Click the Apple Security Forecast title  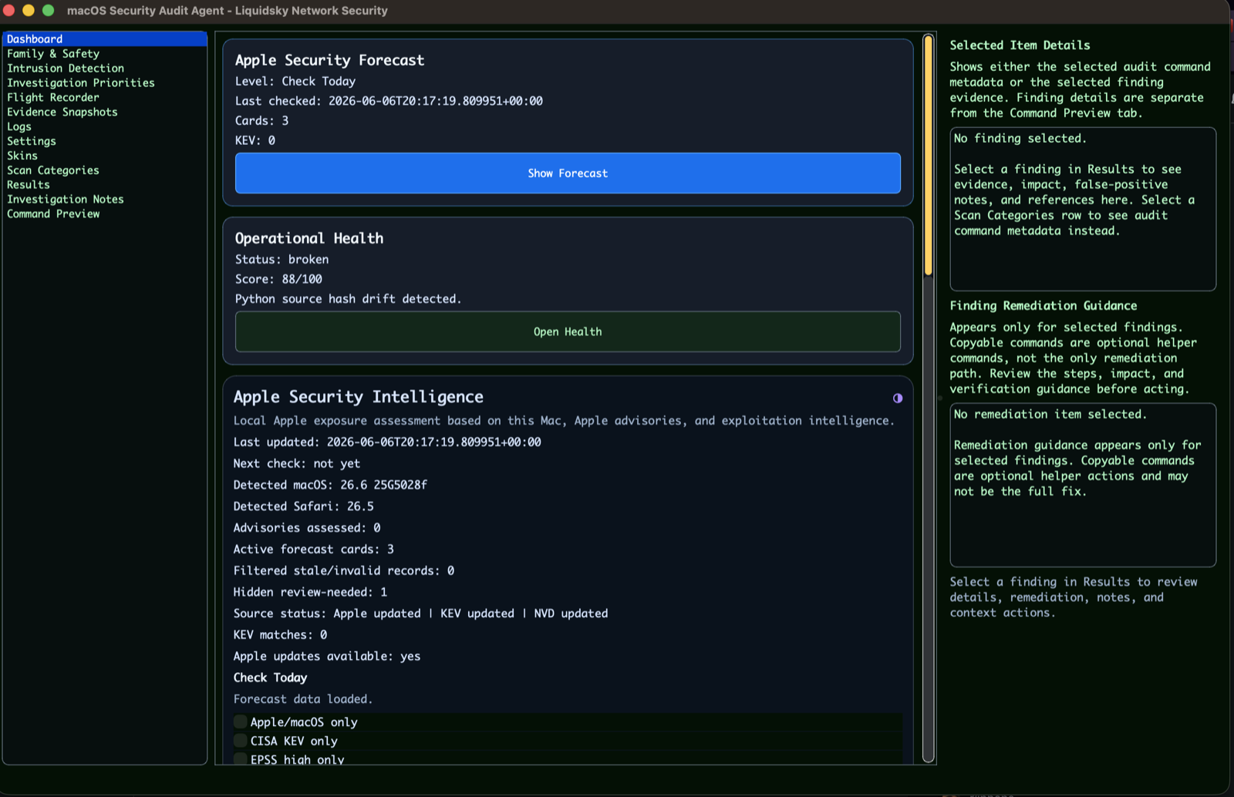click(329, 60)
